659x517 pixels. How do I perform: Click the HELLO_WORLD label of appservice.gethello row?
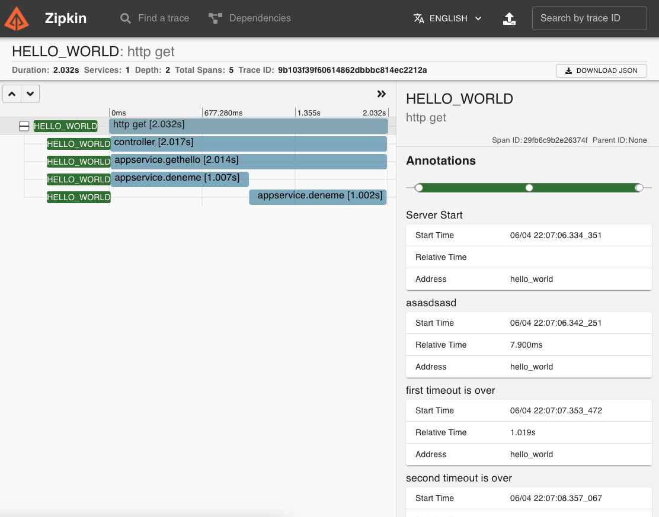click(79, 162)
